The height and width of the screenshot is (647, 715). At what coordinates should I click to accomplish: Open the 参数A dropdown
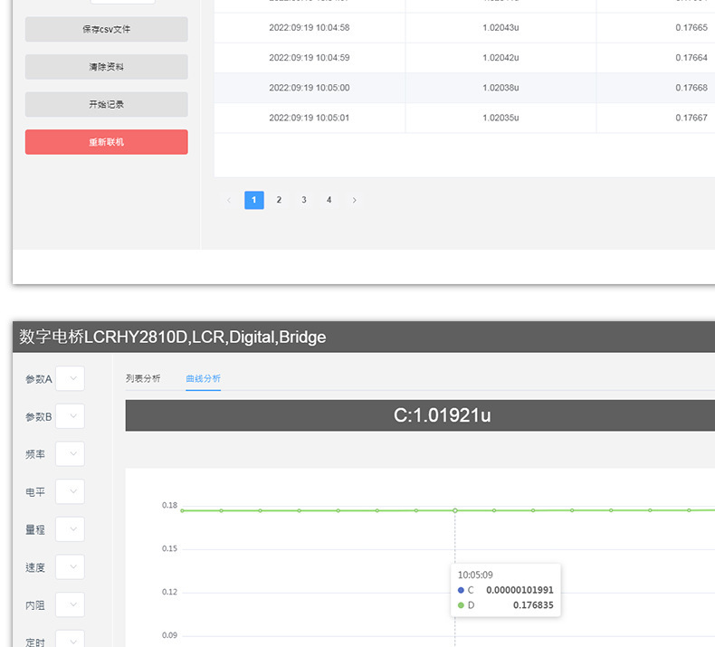click(x=71, y=378)
